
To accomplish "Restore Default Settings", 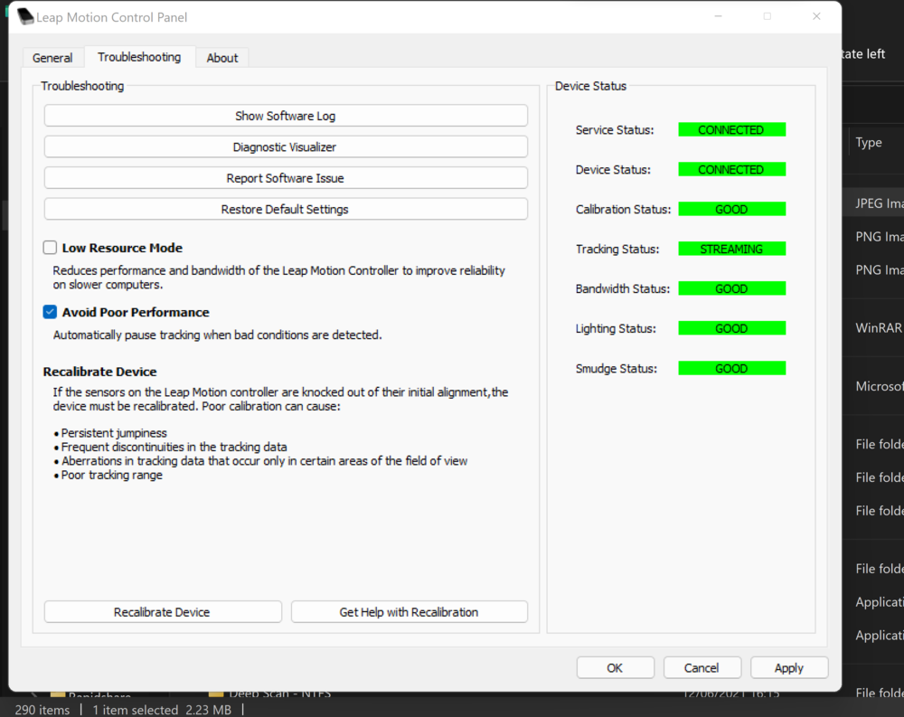I will click(285, 208).
